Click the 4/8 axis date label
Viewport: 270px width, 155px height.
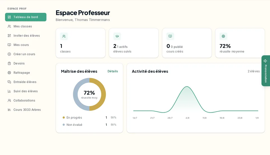pos(187,118)
